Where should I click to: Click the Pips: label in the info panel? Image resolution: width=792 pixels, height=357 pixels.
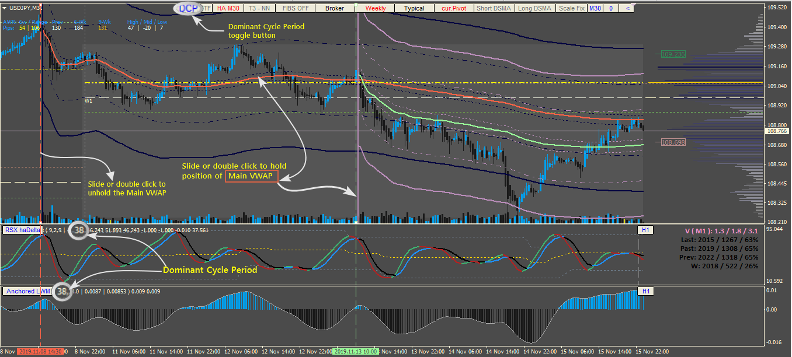9,27
